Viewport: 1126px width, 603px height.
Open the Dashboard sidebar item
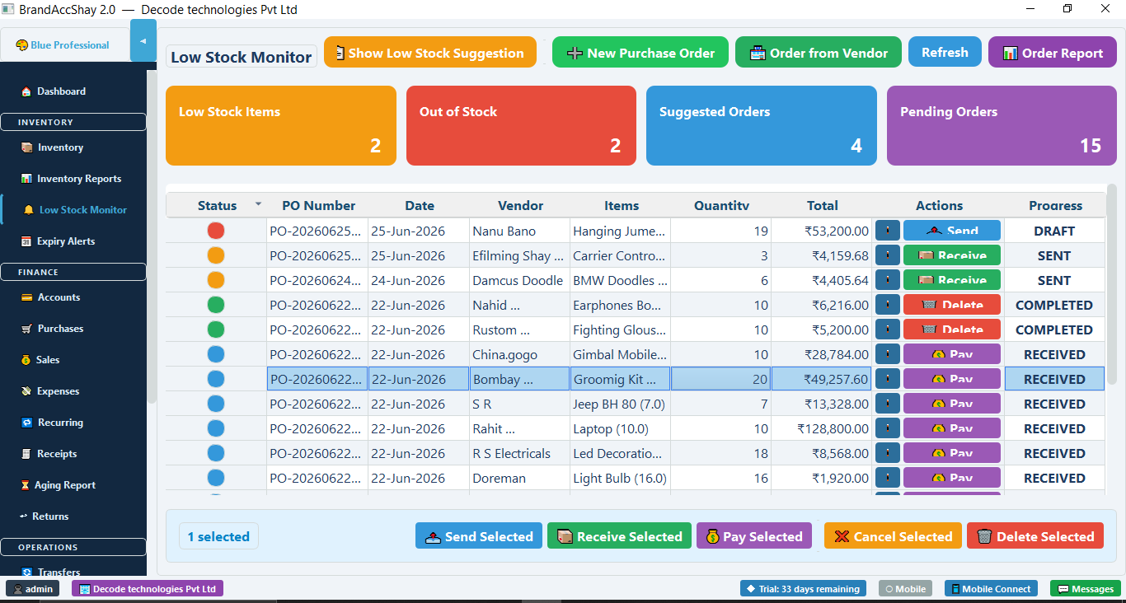(54, 91)
